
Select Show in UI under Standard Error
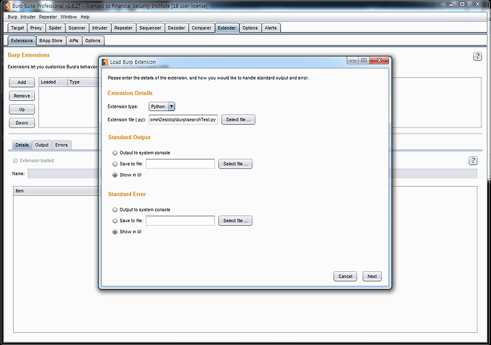[115, 232]
